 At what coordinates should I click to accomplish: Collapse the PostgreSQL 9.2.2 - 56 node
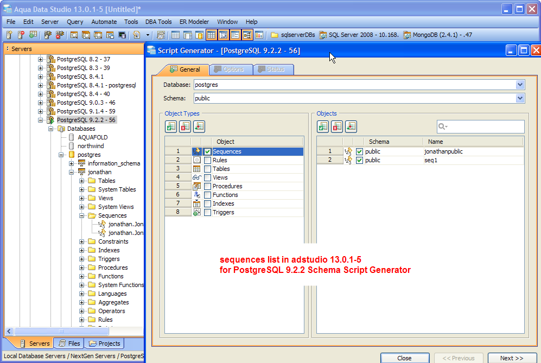(40, 120)
